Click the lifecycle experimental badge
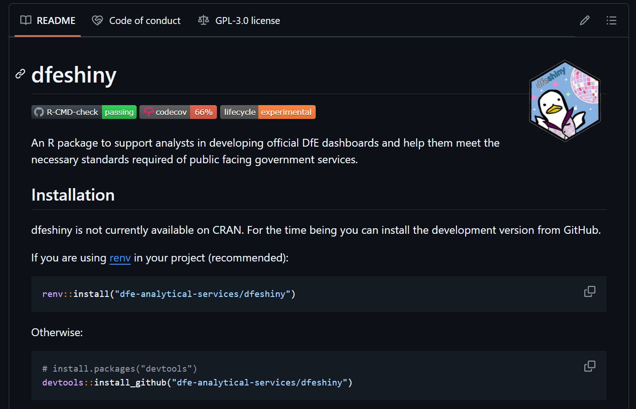Image resolution: width=636 pixels, height=409 pixels. (x=268, y=112)
